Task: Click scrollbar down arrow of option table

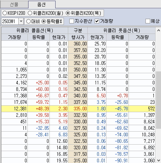Action: (x=158, y=160)
